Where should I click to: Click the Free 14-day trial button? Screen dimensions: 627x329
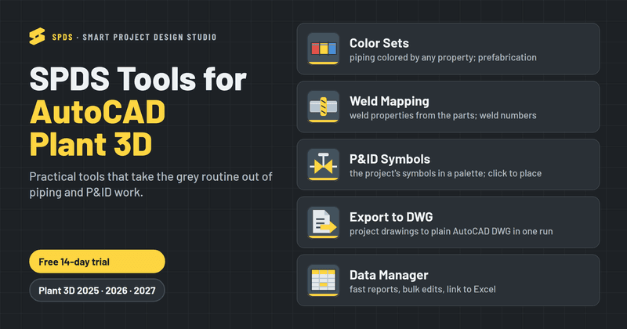pyautogui.click(x=97, y=262)
